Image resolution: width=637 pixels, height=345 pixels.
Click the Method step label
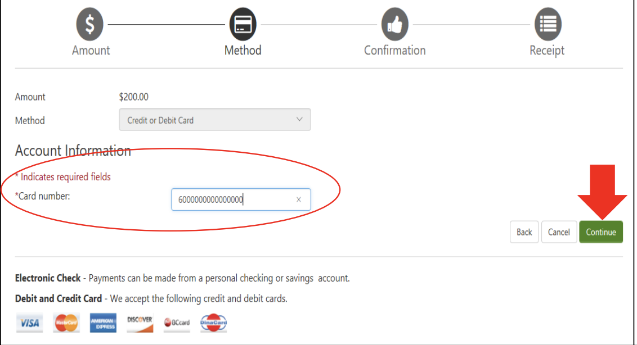pos(243,50)
